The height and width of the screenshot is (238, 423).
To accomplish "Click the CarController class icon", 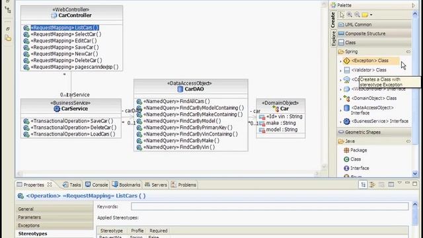I will pyautogui.click(x=54, y=15).
